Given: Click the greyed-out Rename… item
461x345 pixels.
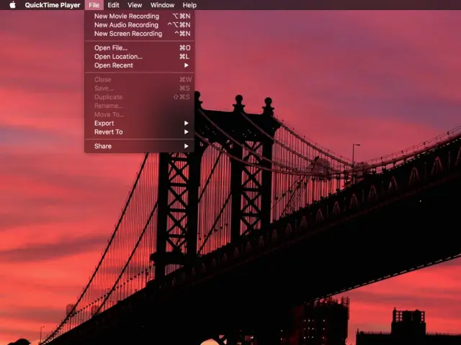Looking at the screenshot, I should (139, 106).
